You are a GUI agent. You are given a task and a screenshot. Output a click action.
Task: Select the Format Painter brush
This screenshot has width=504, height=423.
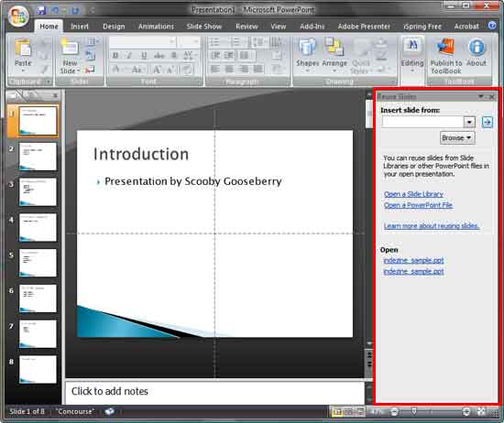(x=45, y=70)
